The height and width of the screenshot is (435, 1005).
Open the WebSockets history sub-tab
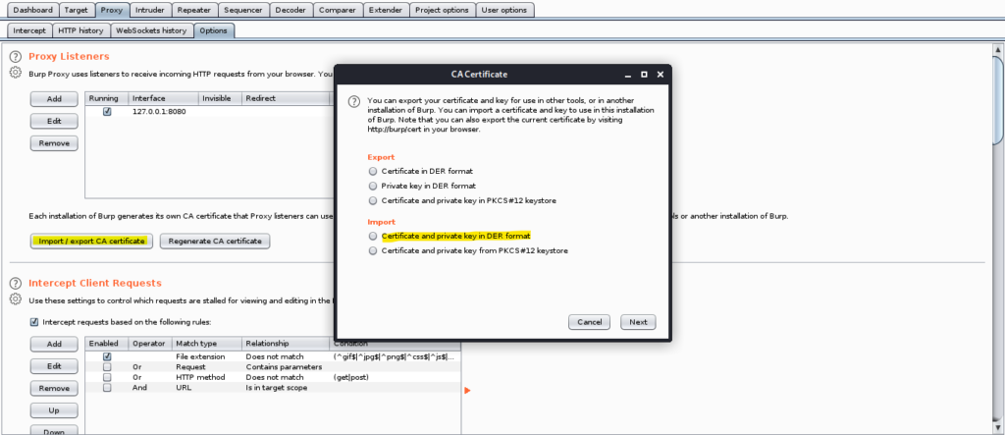(151, 30)
